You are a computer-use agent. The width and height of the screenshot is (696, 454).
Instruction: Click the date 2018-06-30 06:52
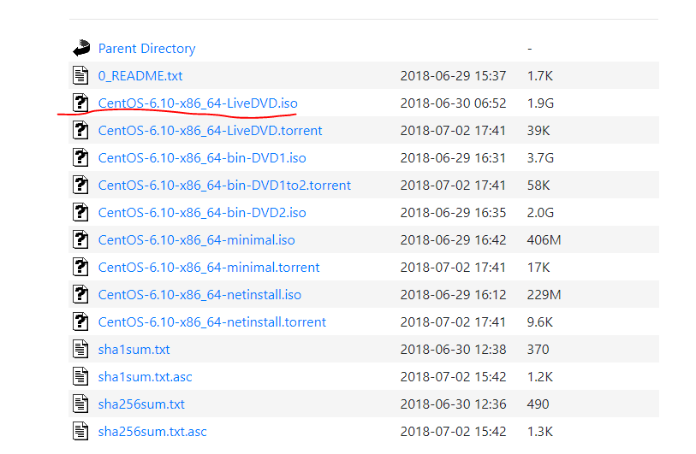[453, 103]
